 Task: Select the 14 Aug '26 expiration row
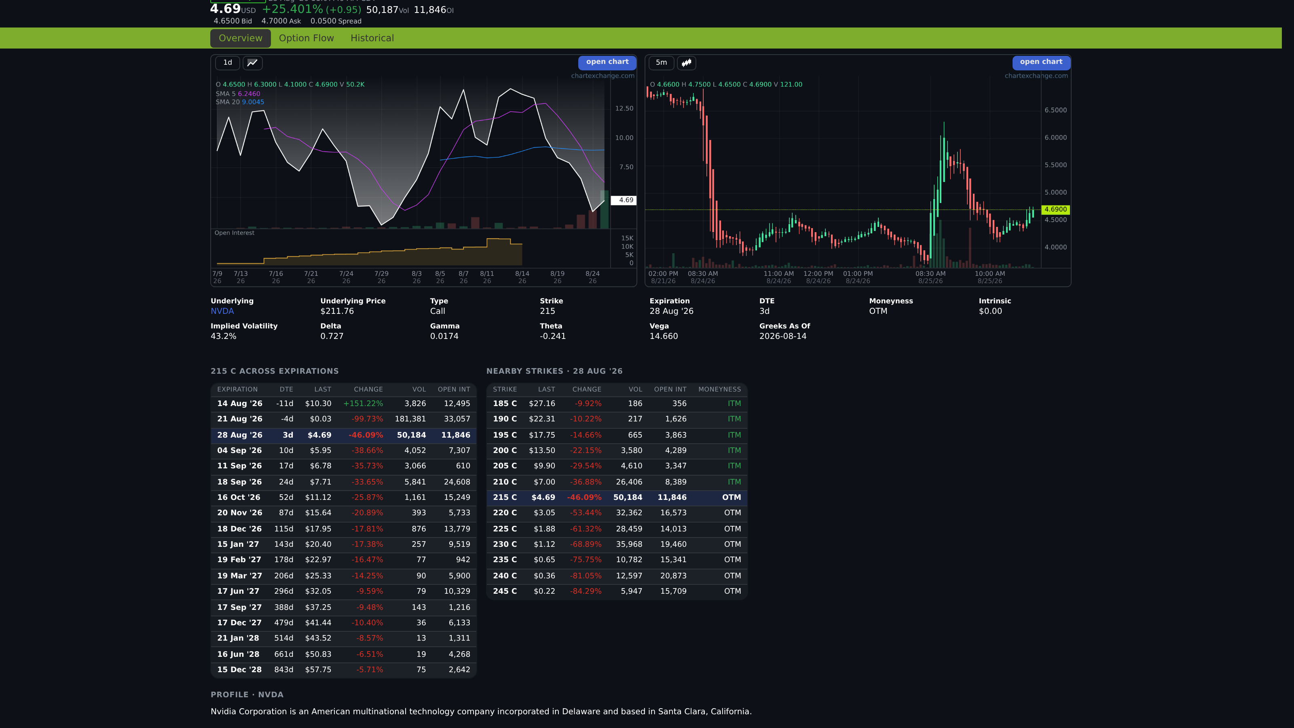click(344, 404)
